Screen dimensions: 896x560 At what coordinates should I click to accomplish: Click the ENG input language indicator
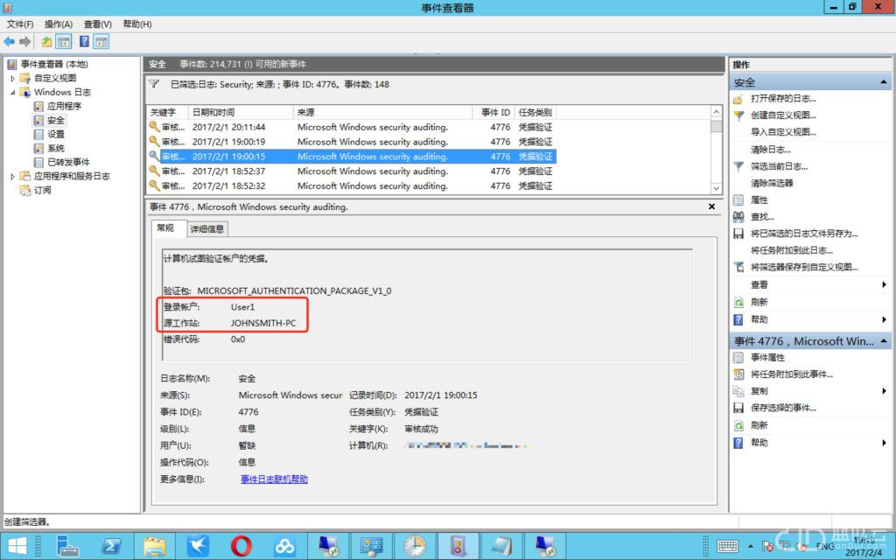824,547
